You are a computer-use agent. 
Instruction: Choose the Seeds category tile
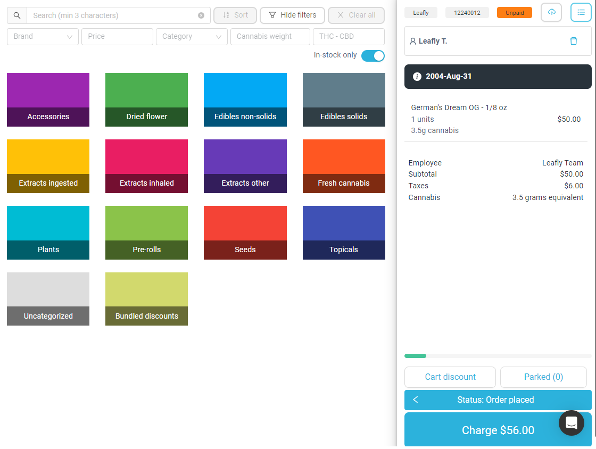pyautogui.click(x=245, y=233)
